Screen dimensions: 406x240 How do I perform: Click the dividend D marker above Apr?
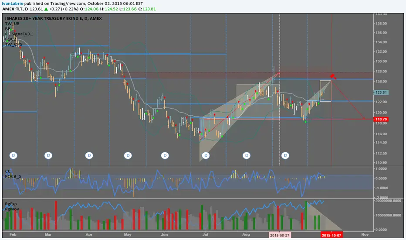pyautogui.click(x=89, y=156)
